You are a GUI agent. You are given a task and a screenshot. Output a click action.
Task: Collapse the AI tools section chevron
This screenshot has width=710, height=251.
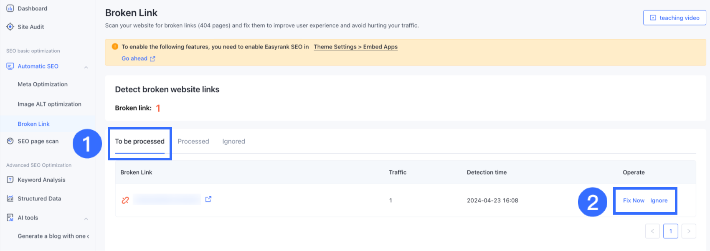click(86, 218)
